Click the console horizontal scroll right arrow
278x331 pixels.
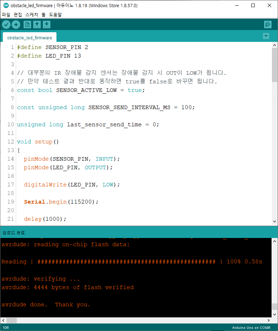[268, 321]
